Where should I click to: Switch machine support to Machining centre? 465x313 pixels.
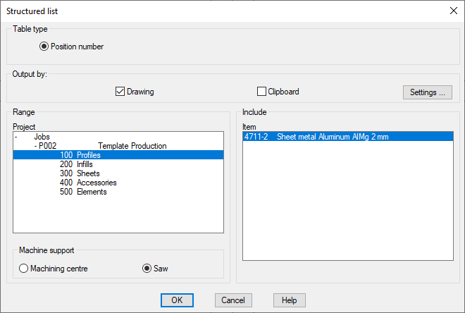(x=24, y=269)
